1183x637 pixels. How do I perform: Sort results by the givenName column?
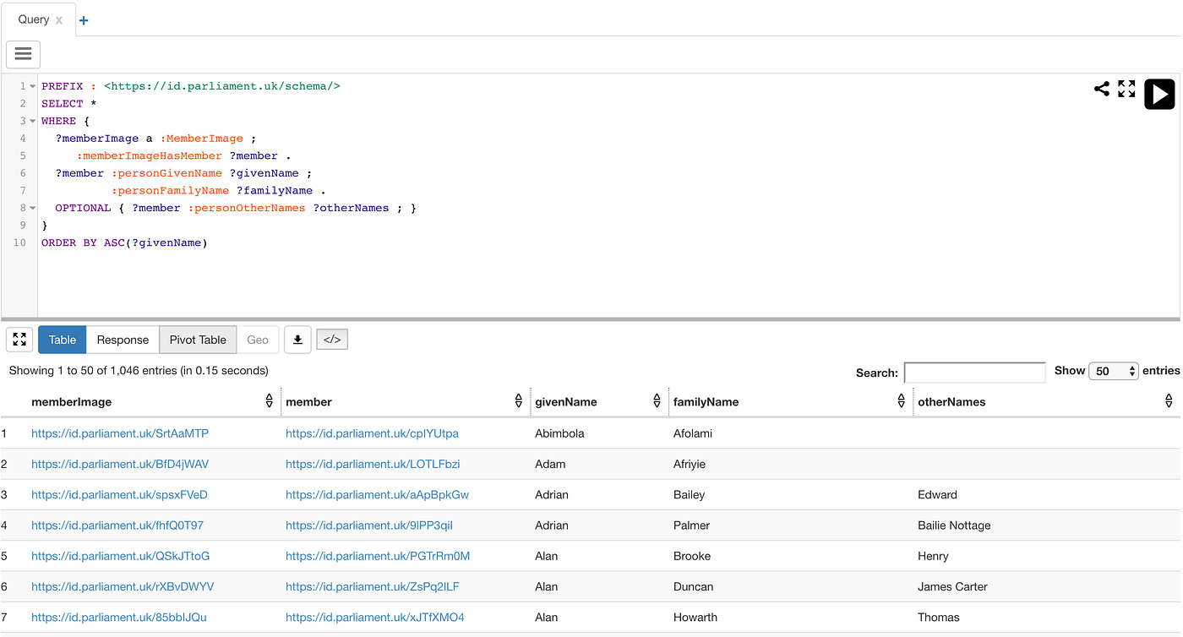pos(657,400)
